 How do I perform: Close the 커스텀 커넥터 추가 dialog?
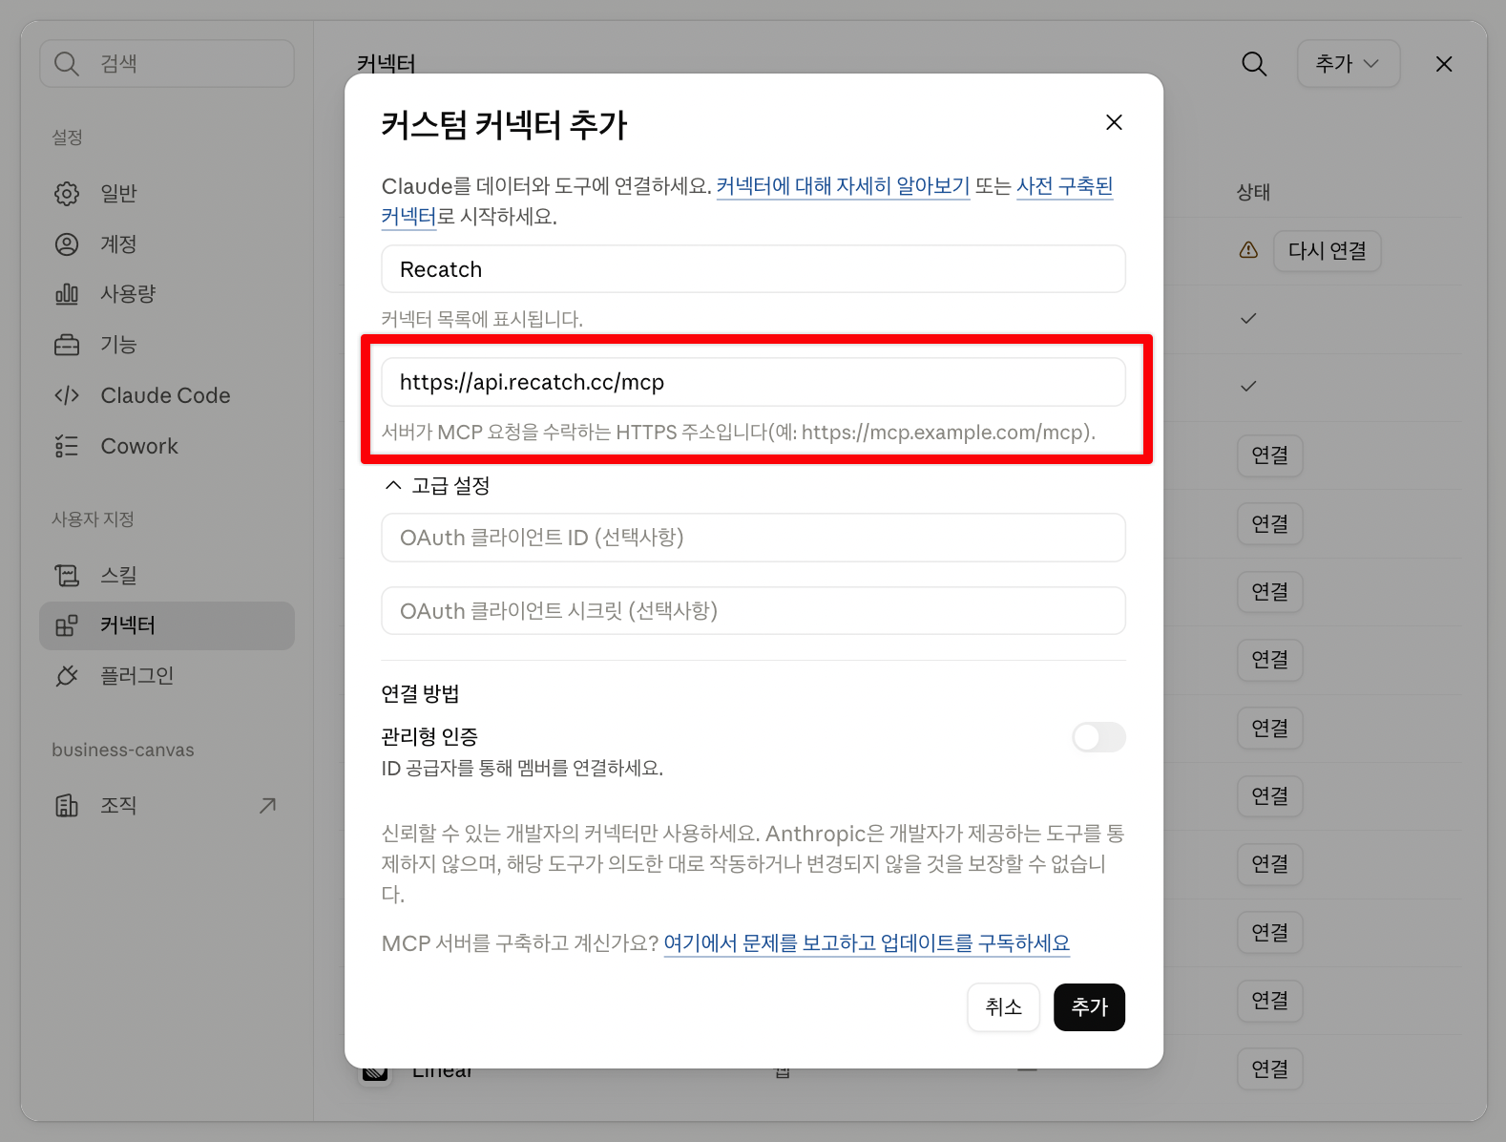tap(1114, 122)
